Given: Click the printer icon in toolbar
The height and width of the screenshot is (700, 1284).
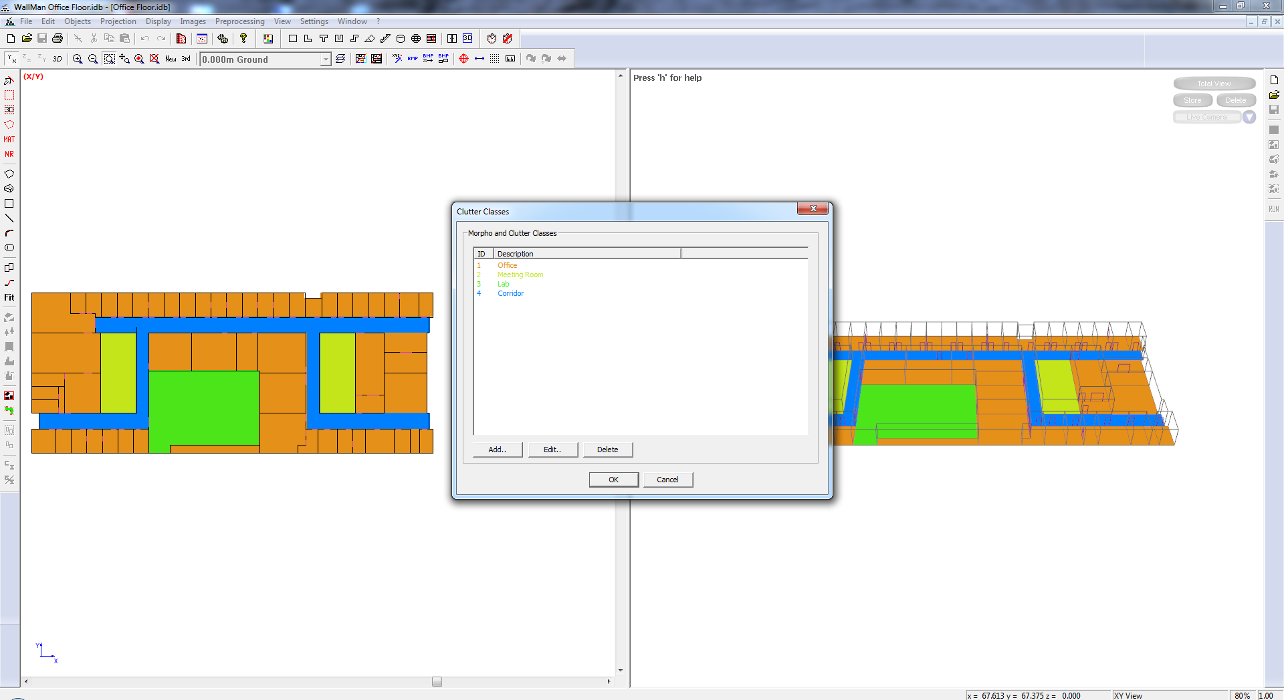Looking at the screenshot, I should [x=58, y=39].
